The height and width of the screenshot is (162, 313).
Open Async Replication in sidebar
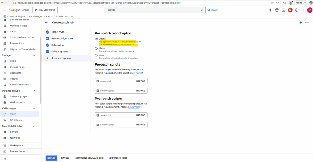[19, 85]
